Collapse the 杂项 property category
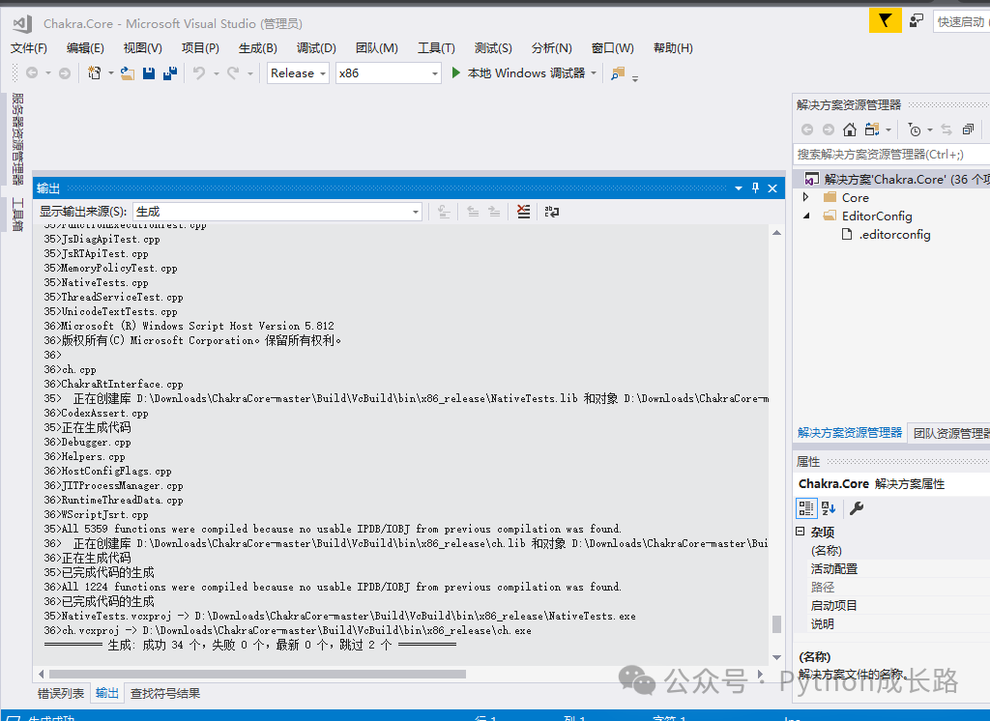The image size is (990, 721). click(x=800, y=532)
